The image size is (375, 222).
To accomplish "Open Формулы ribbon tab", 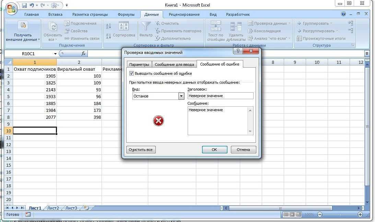I will [126, 14].
